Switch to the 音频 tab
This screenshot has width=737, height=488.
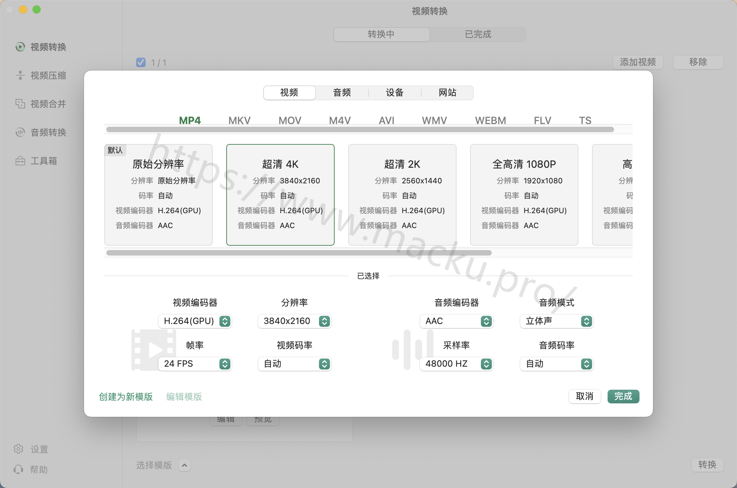[342, 93]
